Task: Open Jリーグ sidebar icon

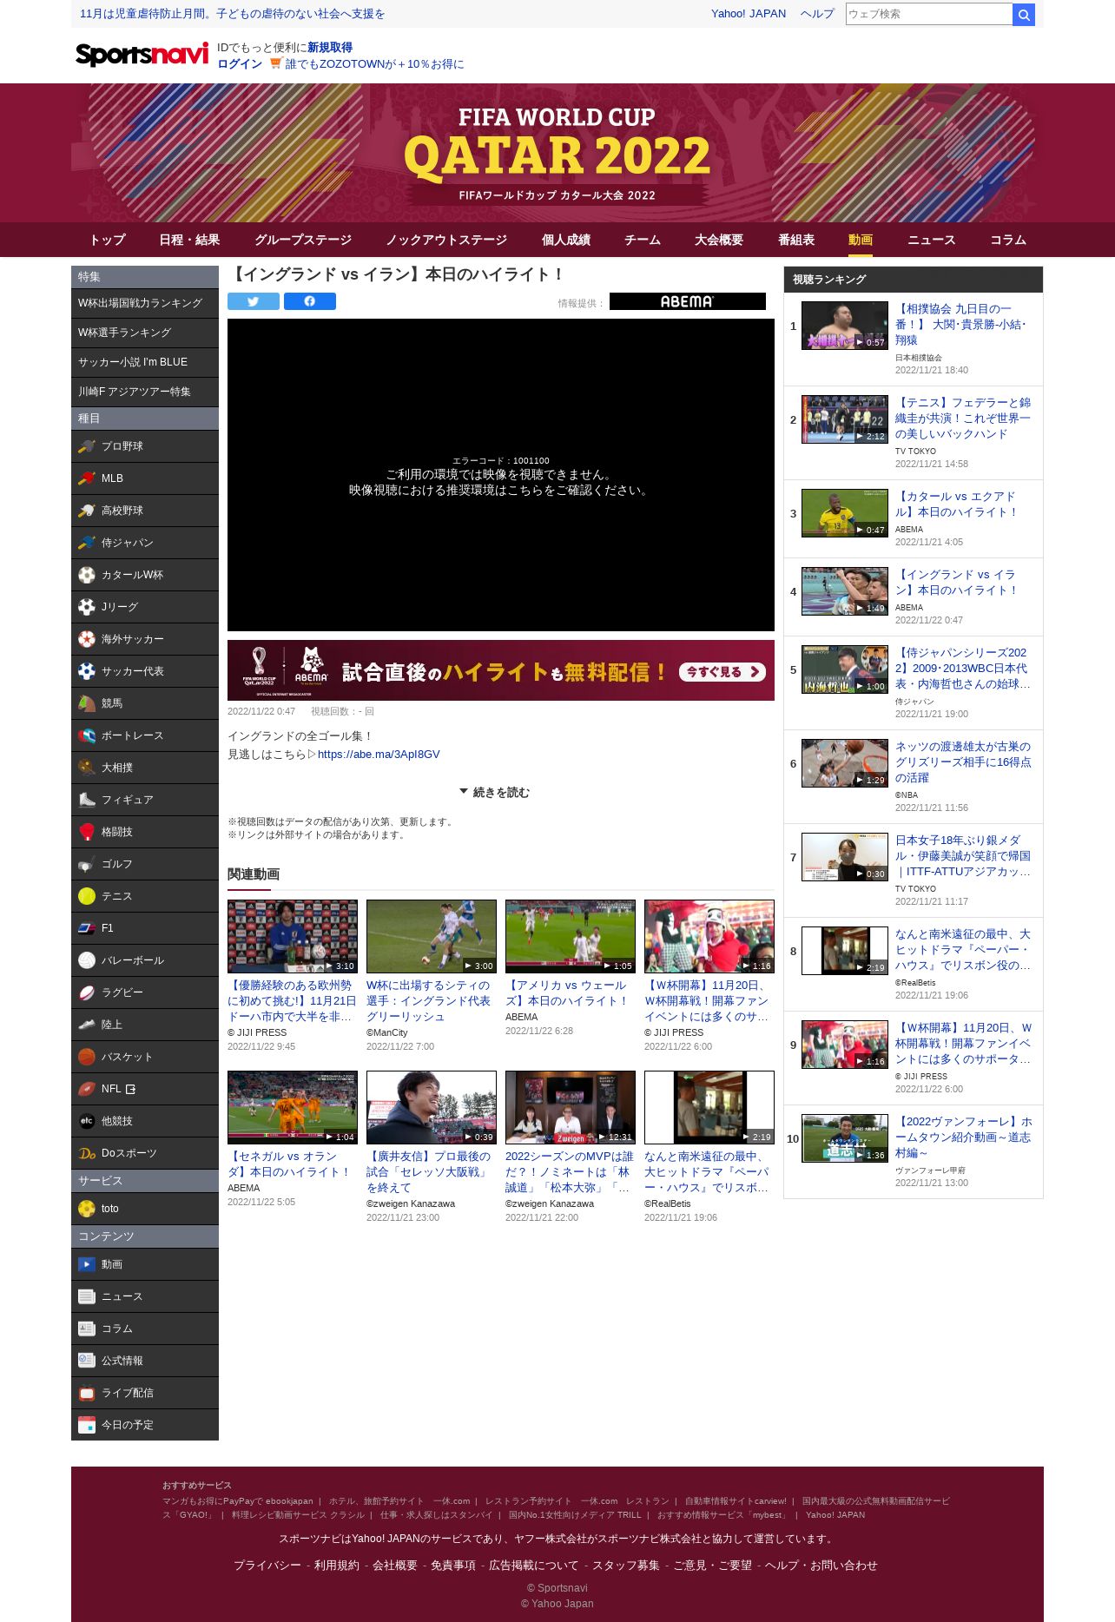Action: [87, 607]
